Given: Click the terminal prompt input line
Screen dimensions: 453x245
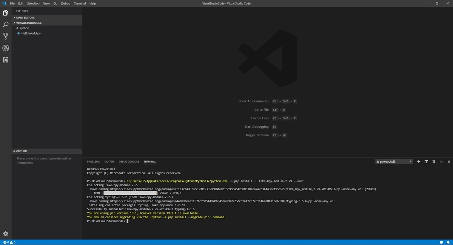Looking at the screenshot, I should [108, 221].
